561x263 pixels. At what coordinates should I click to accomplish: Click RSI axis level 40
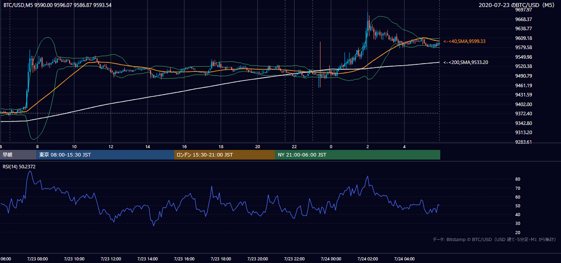(x=518, y=214)
